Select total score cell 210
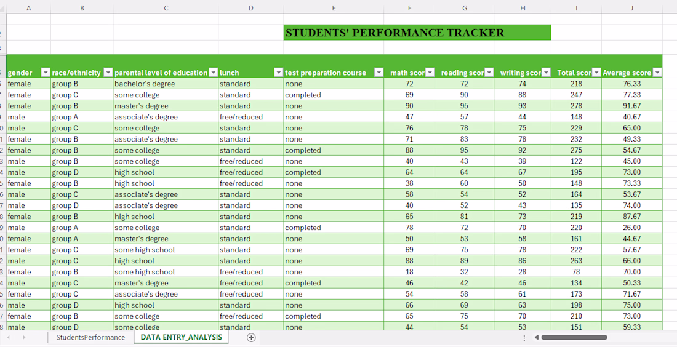Screen dimensions: 677x347 point(576,316)
